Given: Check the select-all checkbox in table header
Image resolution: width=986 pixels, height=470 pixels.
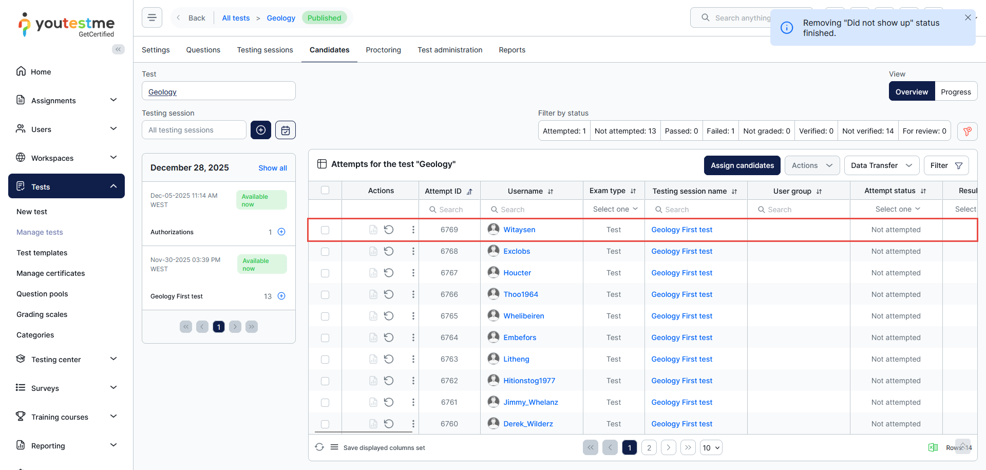Looking at the screenshot, I should [x=325, y=191].
